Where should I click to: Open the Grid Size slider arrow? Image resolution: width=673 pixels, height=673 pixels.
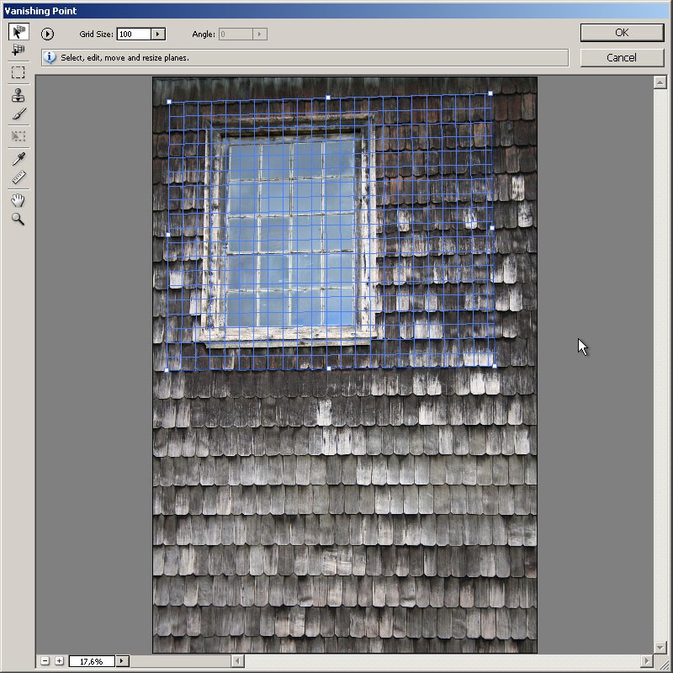158,34
